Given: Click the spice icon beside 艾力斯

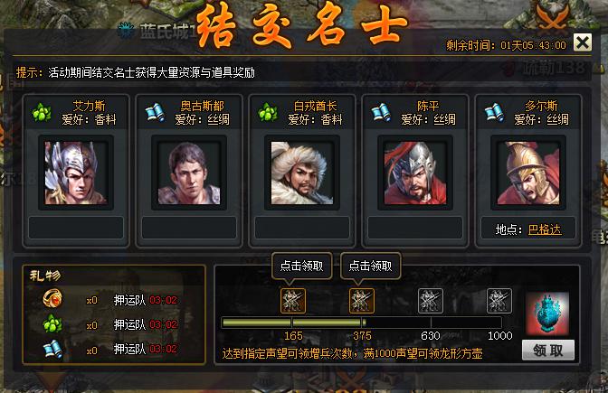Looking at the screenshot, I should (x=42, y=113).
